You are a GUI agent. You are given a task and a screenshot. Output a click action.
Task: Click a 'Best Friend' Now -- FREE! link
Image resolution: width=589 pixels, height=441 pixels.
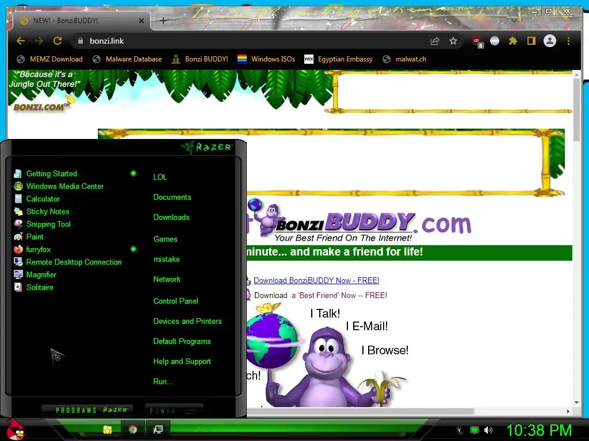click(x=339, y=296)
